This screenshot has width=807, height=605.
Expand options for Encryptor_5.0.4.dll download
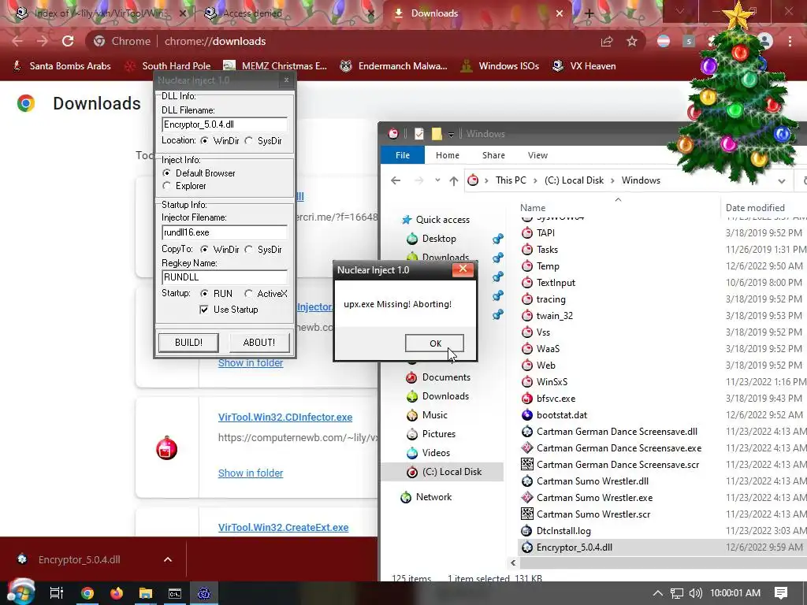click(x=168, y=559)
